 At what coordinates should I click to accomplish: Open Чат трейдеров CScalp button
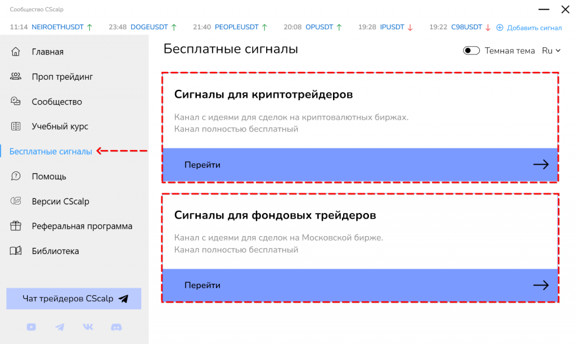(x=74, y=298)
